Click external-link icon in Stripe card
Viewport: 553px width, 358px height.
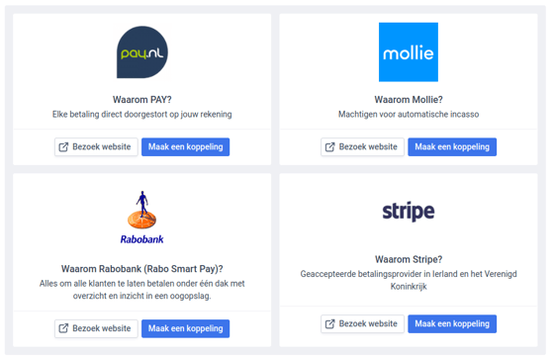pyautogui.click(x=329, y=323)
